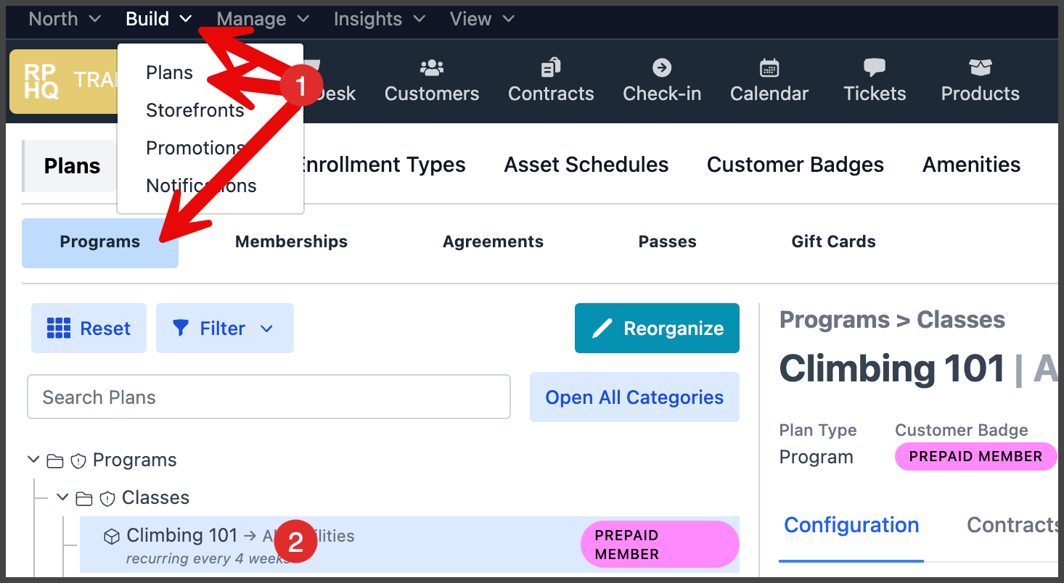Click the grid icon on Reset button
1064x583 pixels.
pos(59,328)
